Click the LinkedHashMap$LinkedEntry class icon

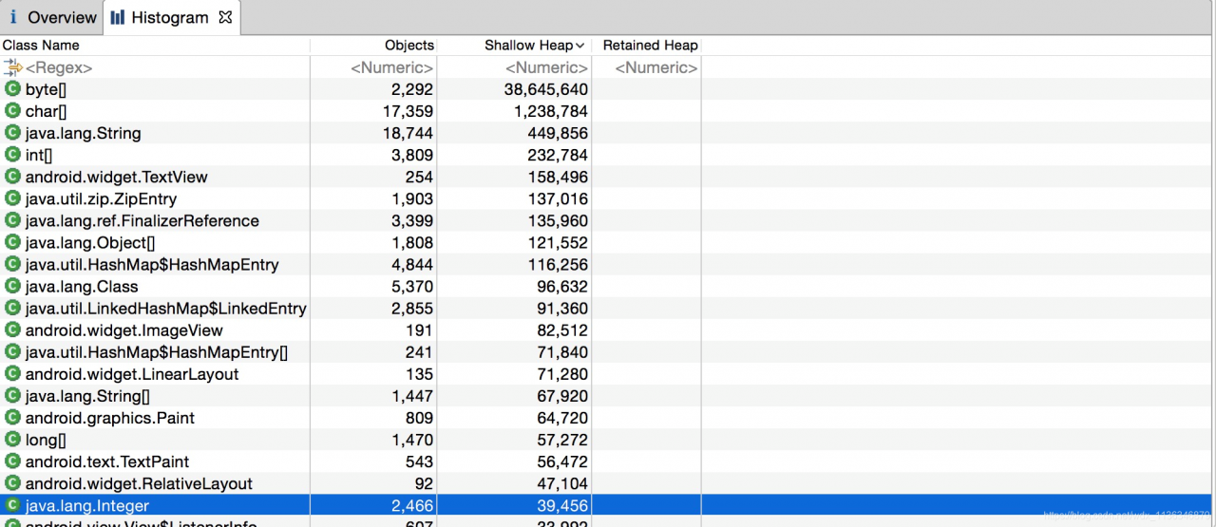tap(12, 308)
